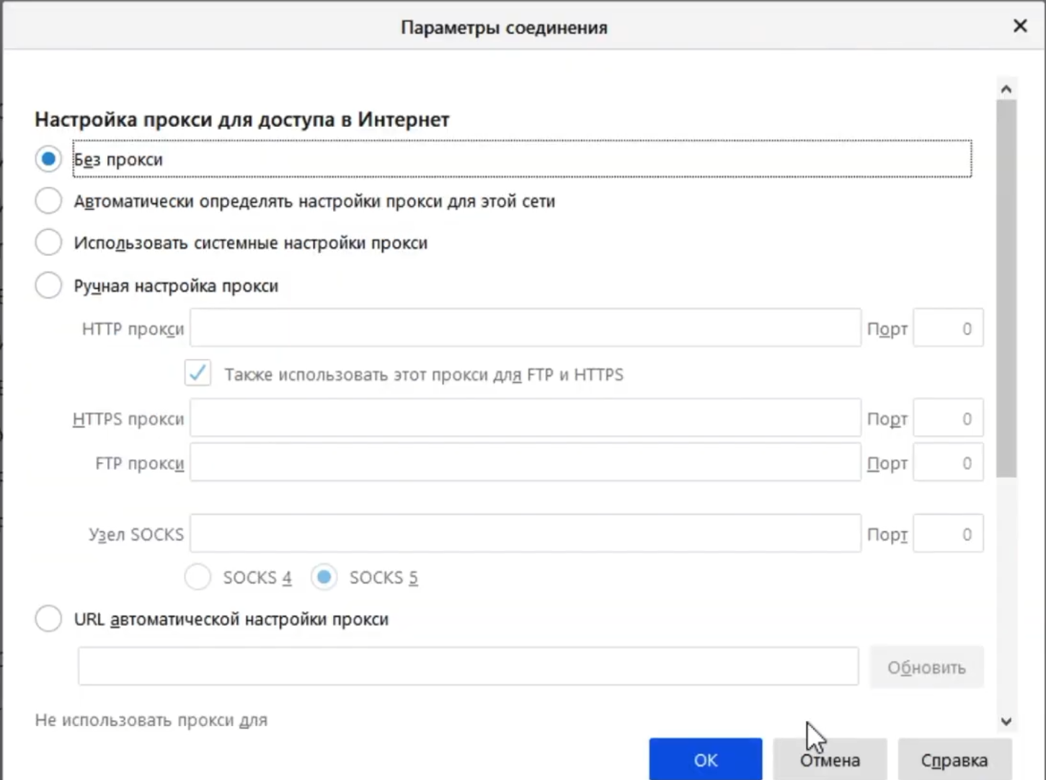Click the HTTPS прокси input field
The image size is (1046, 780).
pos(526,418)
